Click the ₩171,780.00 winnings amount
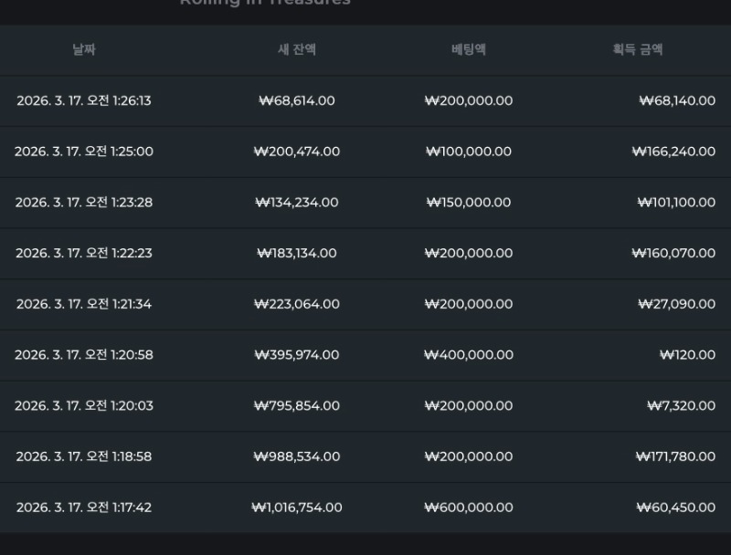This screenshot has height=555, width=731. (675, 456)
